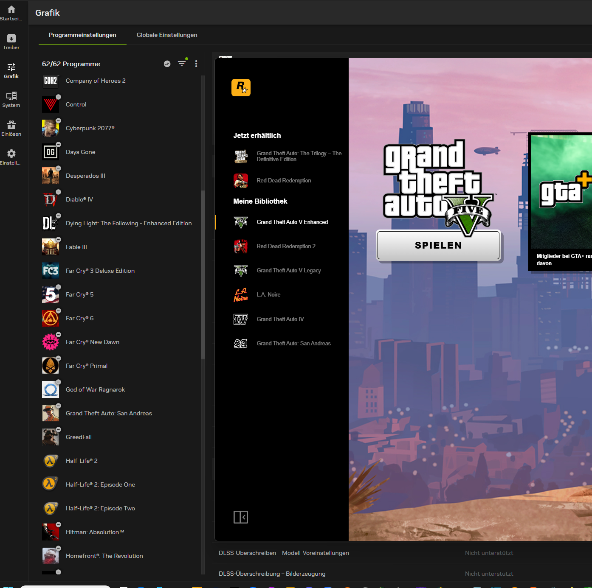Select L.A. Noire in Meine Bibliothek

pyautogui.click(x=282, y=294)
